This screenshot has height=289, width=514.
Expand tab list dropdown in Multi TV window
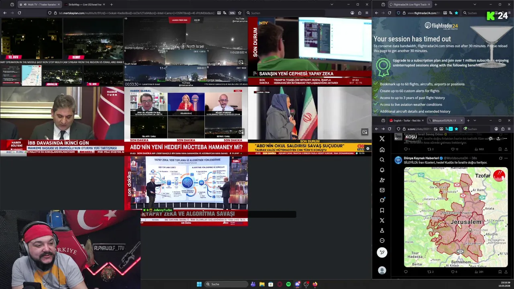click(x=332, y=4)
